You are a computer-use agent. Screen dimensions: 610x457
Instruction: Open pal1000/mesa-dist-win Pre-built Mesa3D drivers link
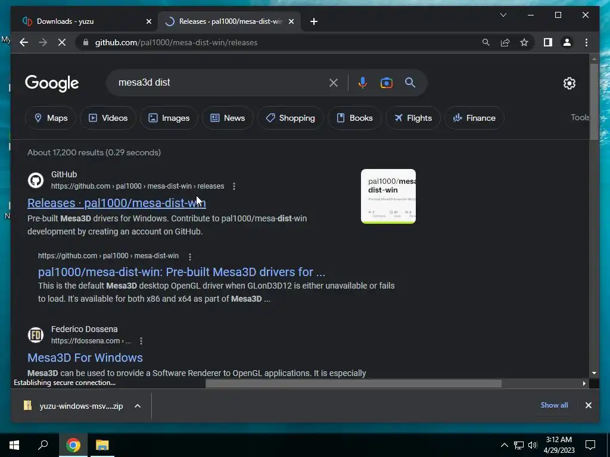tap(181, 271)
